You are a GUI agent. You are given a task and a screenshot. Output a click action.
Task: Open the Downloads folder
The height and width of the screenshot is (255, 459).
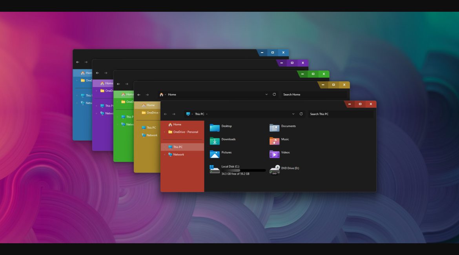[223, 141]
